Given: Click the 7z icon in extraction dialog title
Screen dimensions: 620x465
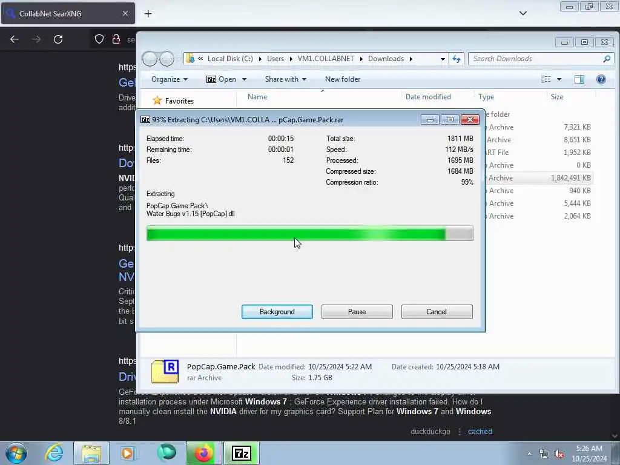Looking at the screenshot, I should 145,119.
